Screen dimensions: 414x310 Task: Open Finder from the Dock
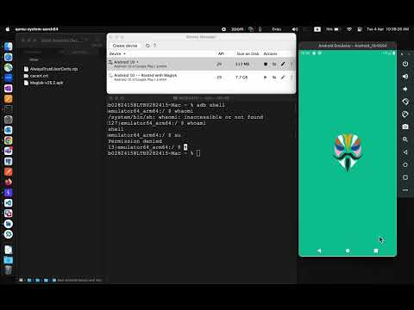coord(9,46)
